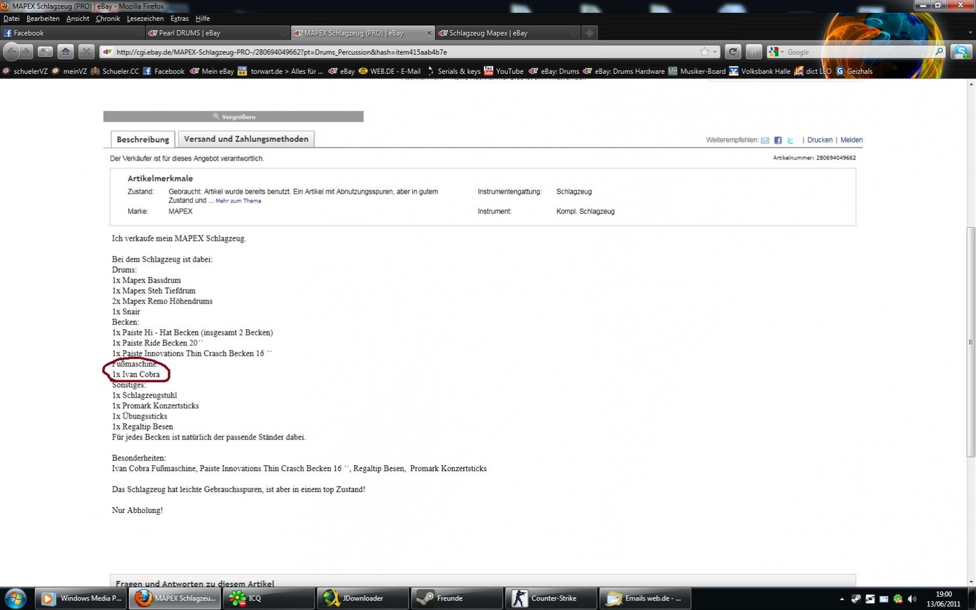Open the Datei menu
Viewport: 976px width, 610px height.
point(11,19)
